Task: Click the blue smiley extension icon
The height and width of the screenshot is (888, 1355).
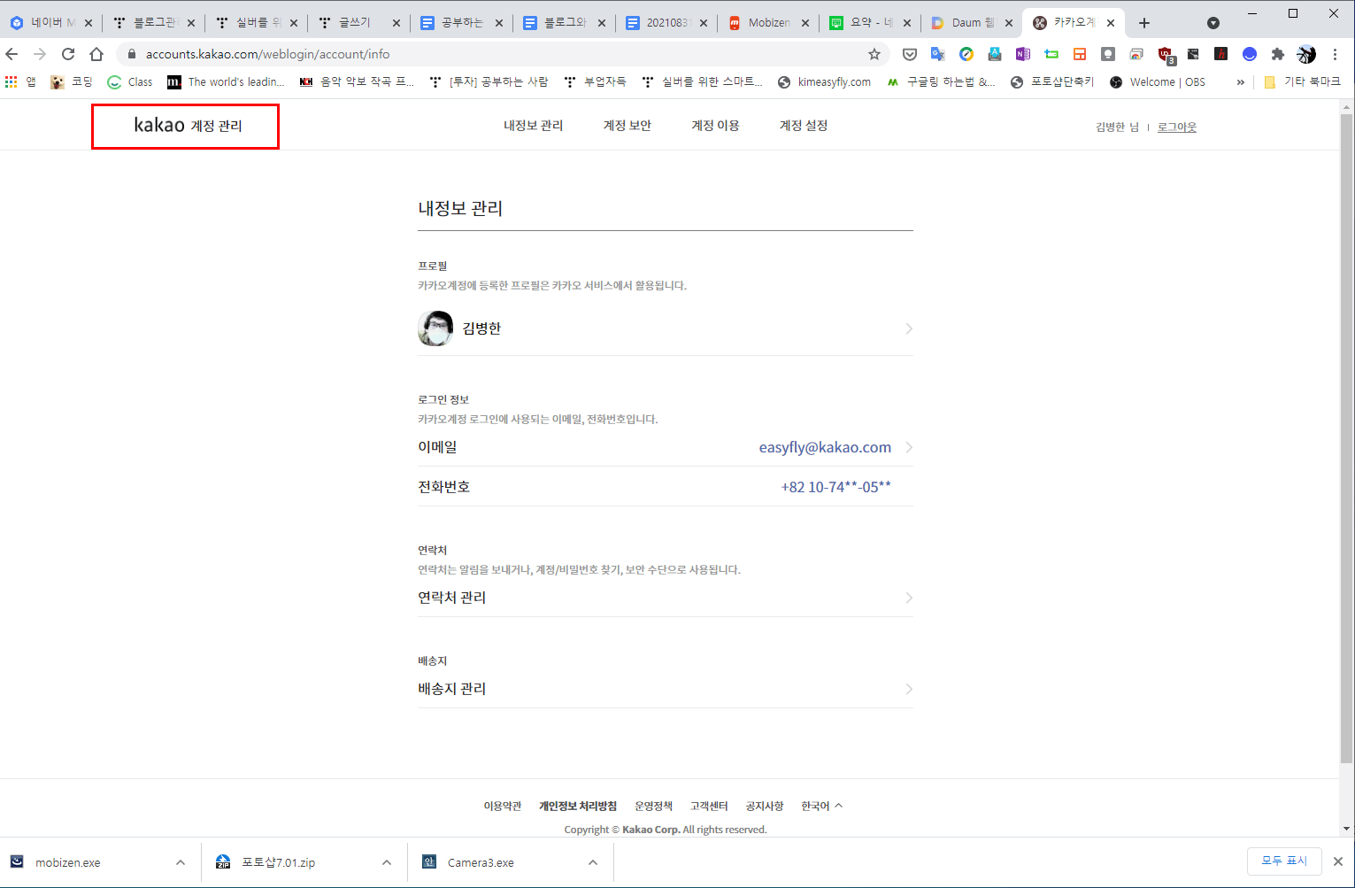Action: 1250,54
